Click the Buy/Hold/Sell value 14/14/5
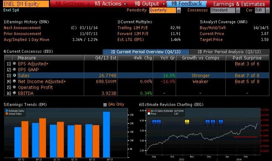 pos(261,28)
